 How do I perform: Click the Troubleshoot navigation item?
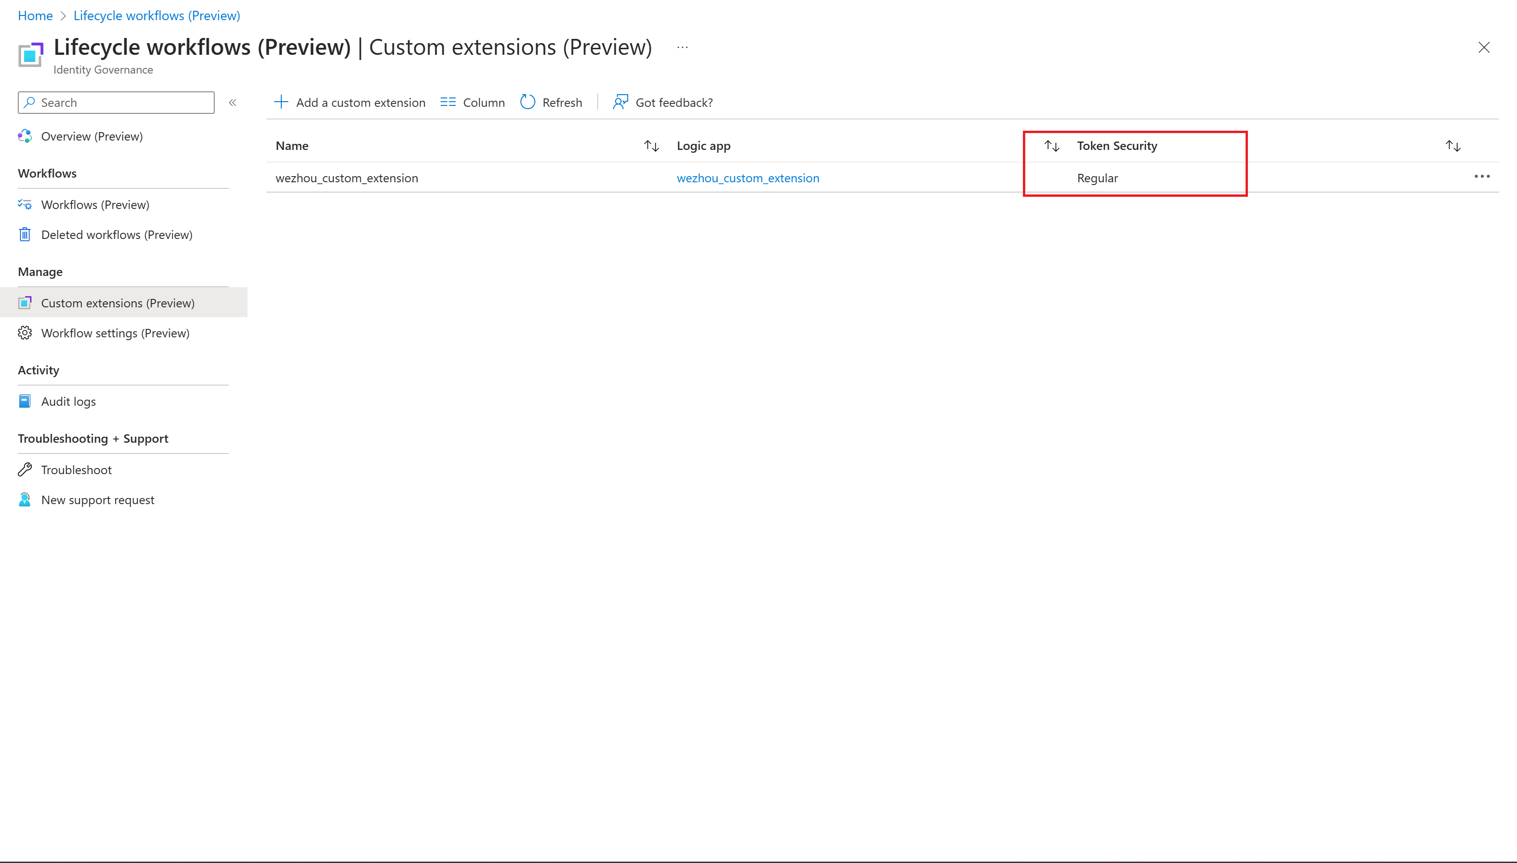(x=76, y=469)
